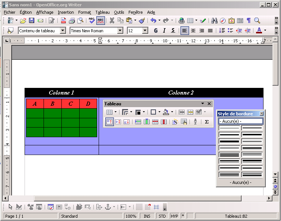
Task: Toggle left text alignment
Action: pyautogui.click(x=184, y=31)
